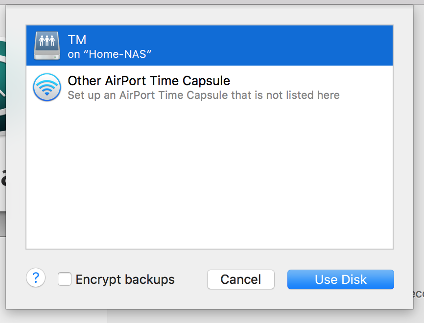Enable the Encrypt backups checkbox
This screenshot has height=323, width=424.
pos(65,279)
